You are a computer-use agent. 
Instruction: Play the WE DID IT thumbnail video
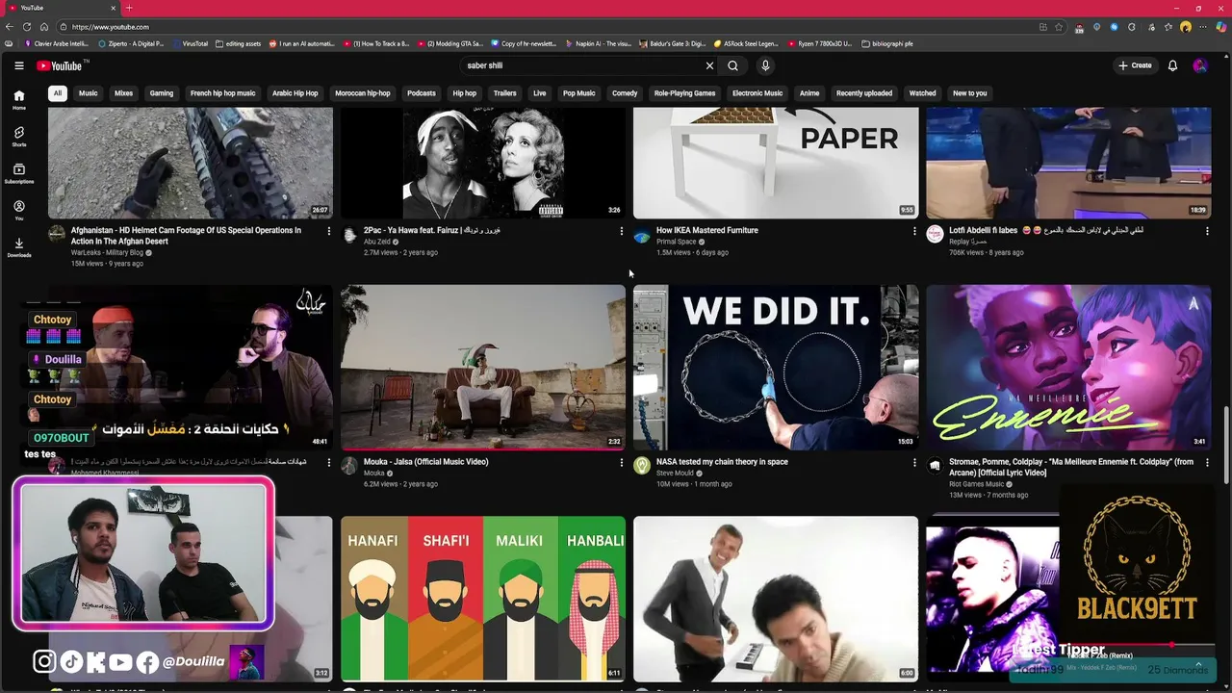(776, 368)
